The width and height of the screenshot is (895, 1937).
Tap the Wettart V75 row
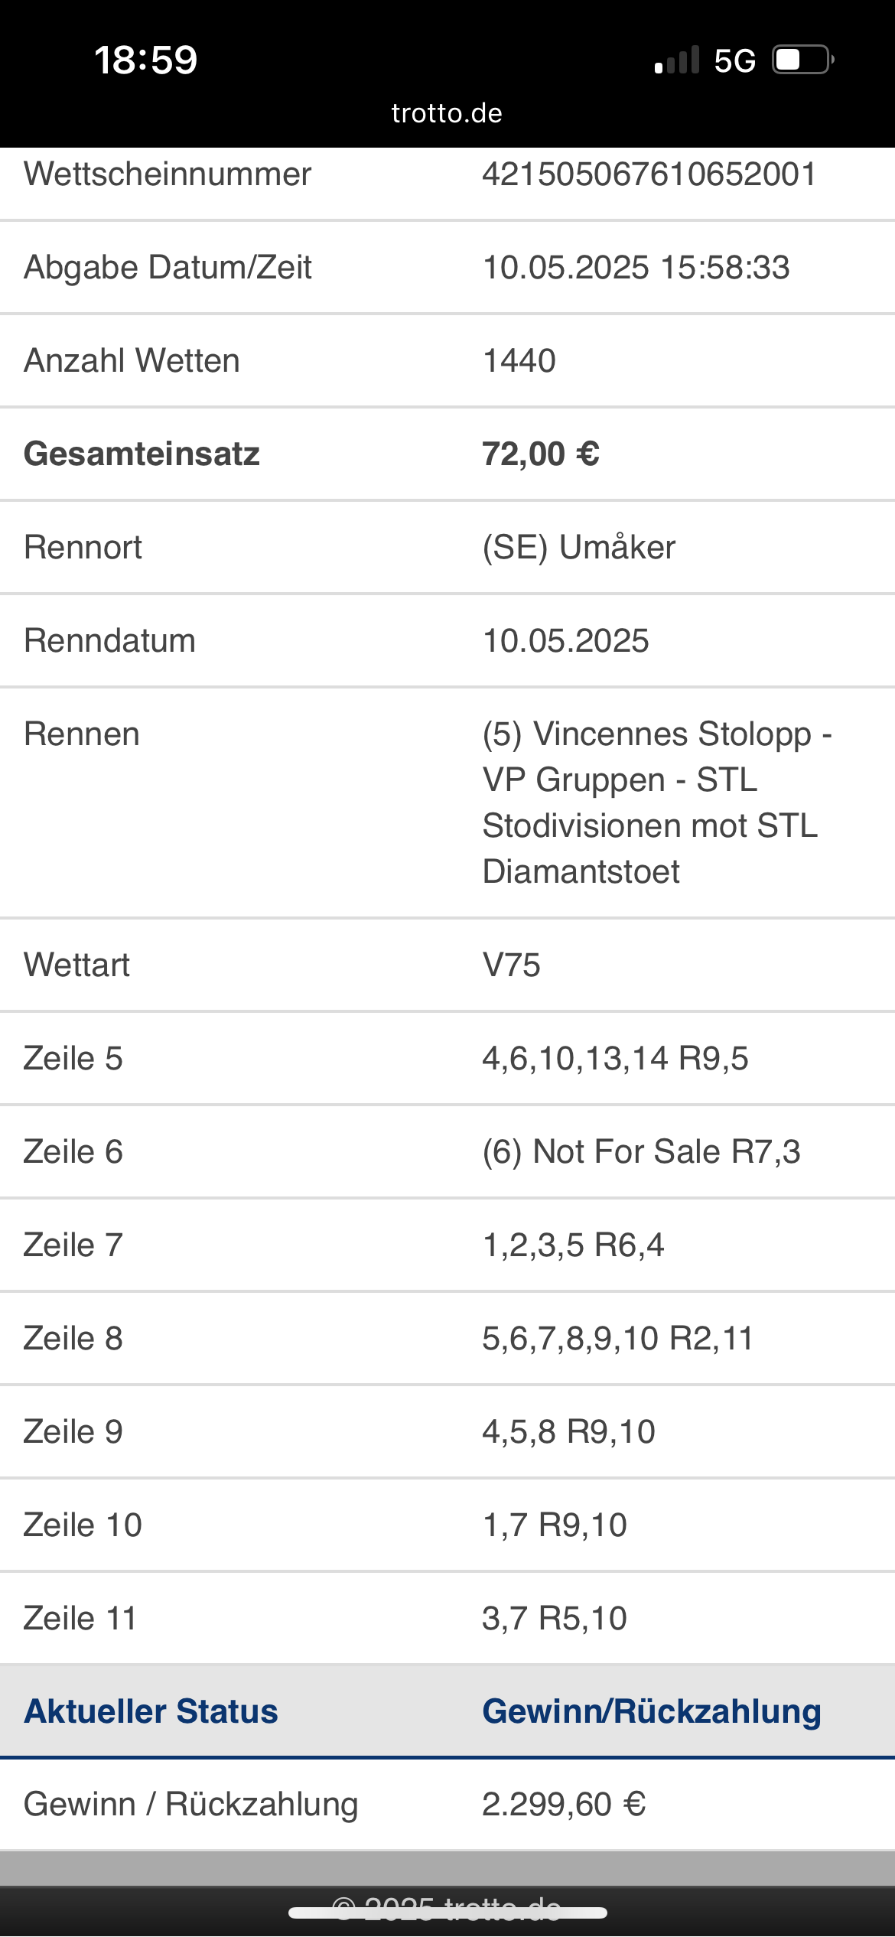point(447,965)
